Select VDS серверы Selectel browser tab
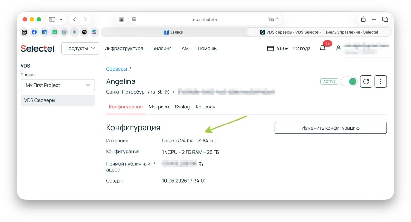Viewport: 411px width, 222px height. 319,32
